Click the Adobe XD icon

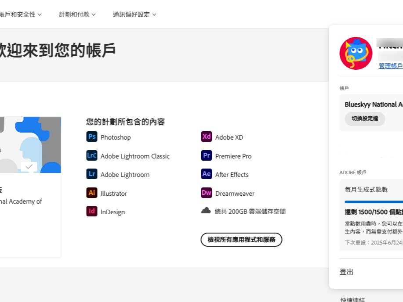[206, 137]
